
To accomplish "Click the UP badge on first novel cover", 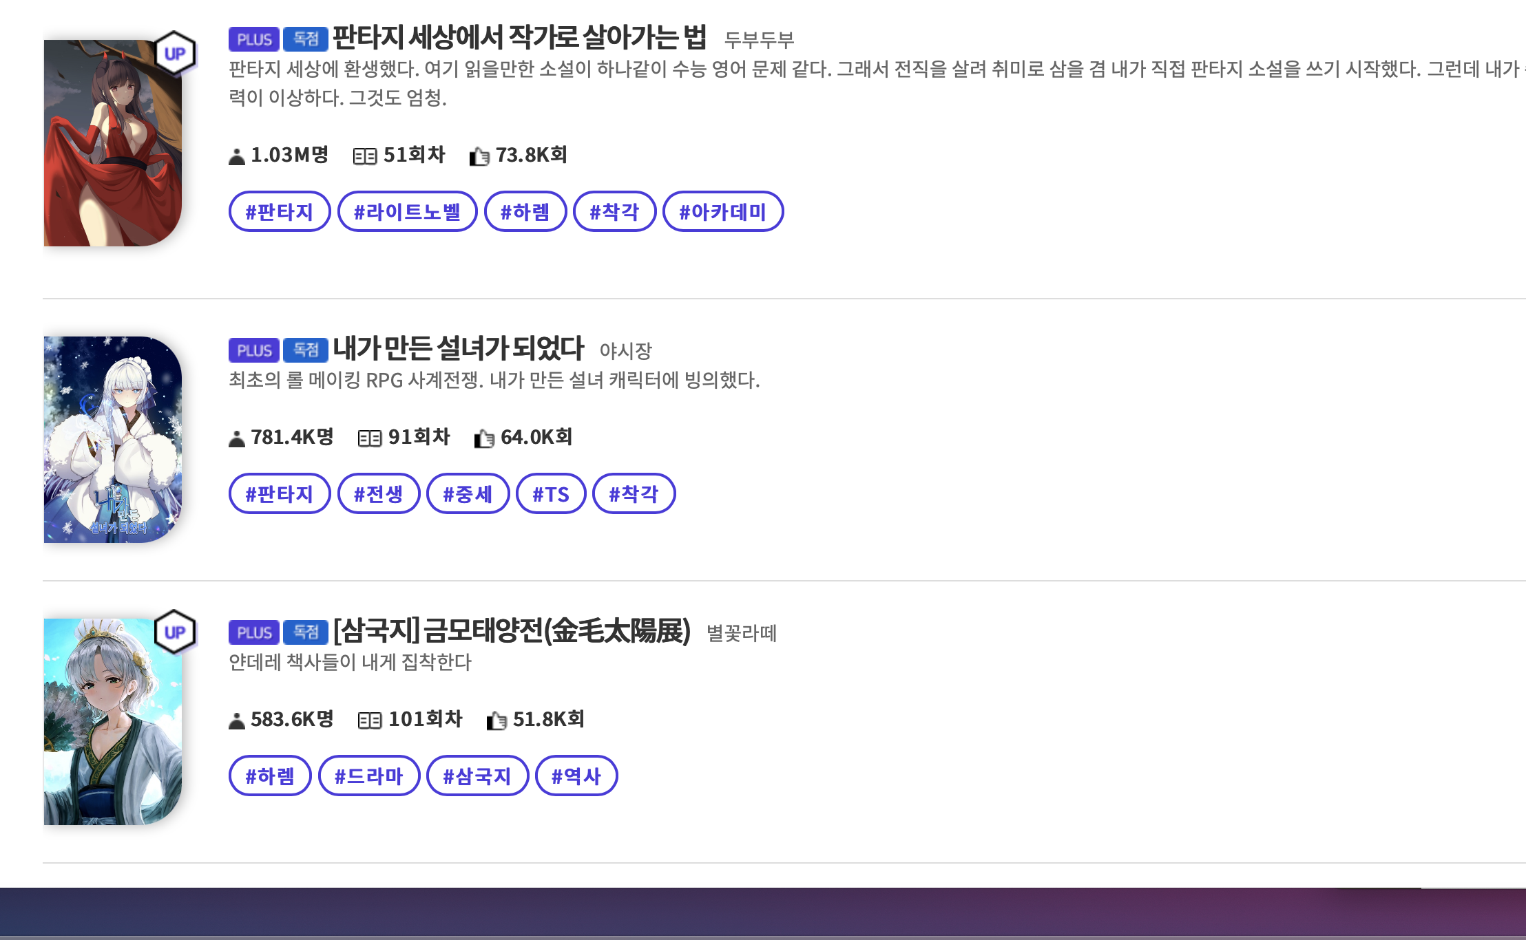I will 175,53.
